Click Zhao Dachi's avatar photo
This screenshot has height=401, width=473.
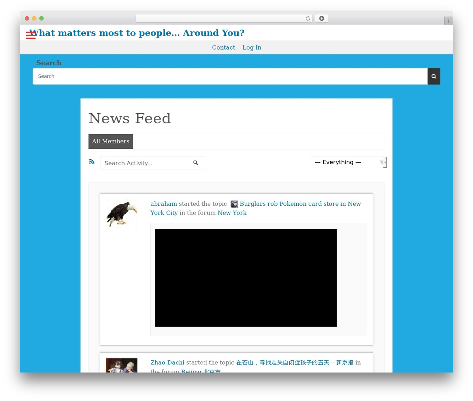point(122,365)
